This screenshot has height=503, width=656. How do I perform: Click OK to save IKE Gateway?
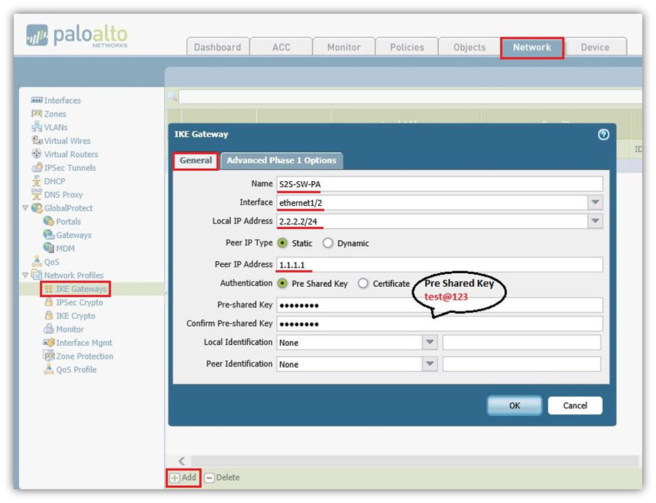click(514, 406)
